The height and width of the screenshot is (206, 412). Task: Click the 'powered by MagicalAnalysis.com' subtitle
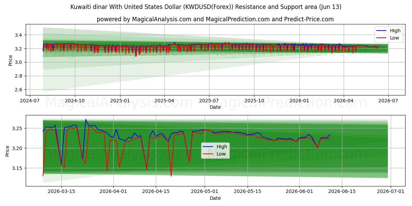pos(215,19)
